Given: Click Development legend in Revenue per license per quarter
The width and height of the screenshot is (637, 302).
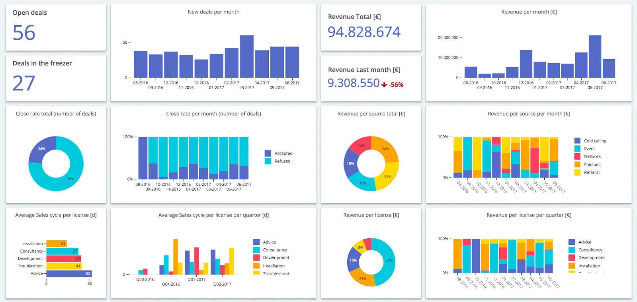Looking at the screenshot, I should 587,258.
